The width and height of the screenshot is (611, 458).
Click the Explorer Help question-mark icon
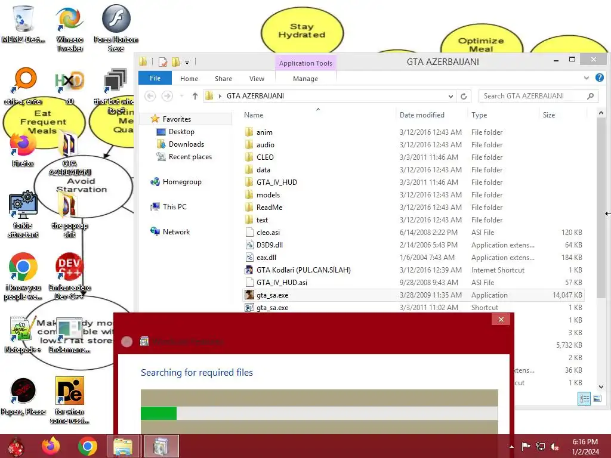600,78
